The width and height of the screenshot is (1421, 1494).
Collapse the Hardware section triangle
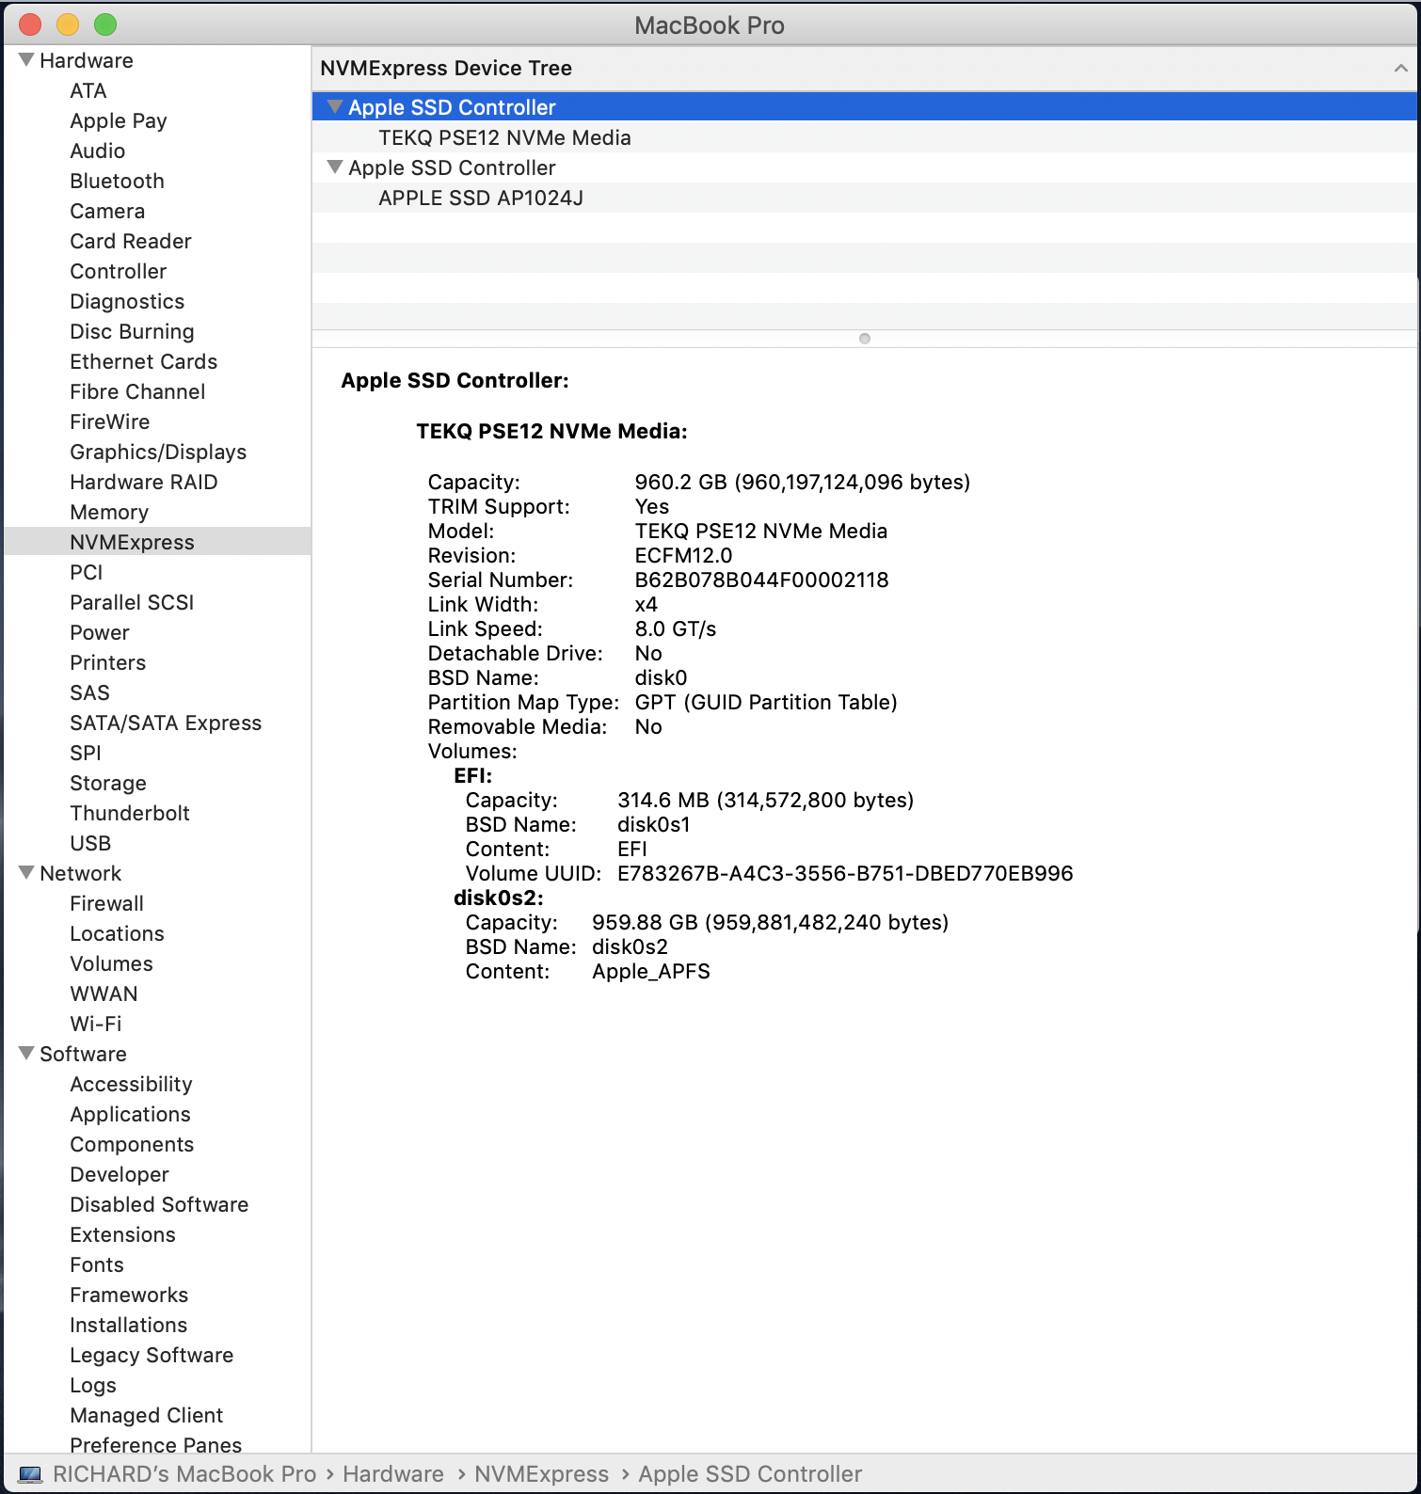[x=26, y=60]
